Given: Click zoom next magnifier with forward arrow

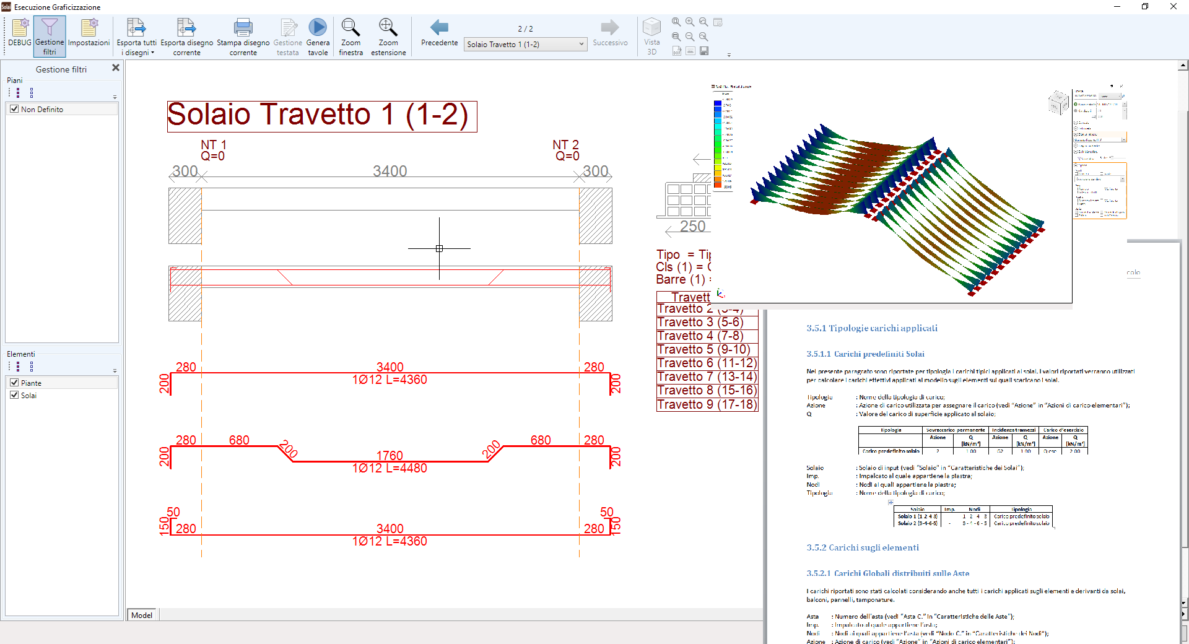Looking at the screenshot, I should click(x=703, y=37).
